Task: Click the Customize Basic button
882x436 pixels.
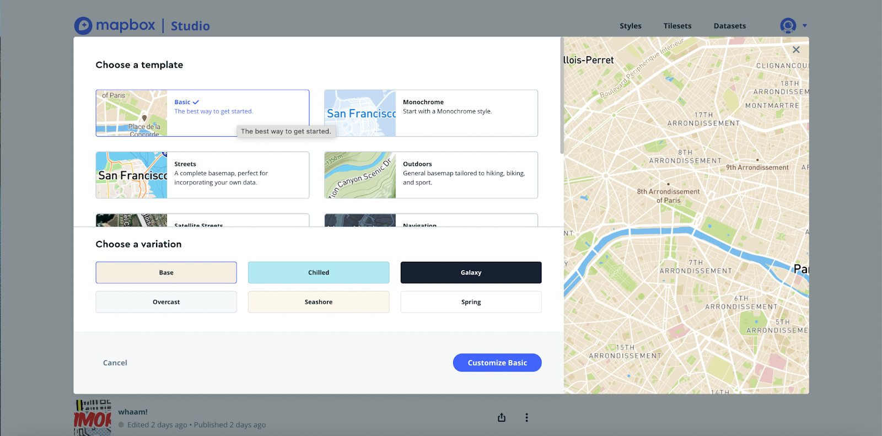Action: coord(497,363)
